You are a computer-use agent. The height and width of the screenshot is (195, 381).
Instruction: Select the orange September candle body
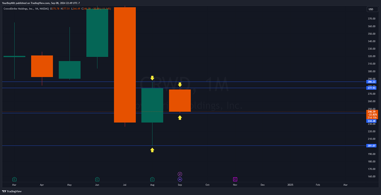click(180, 101)
